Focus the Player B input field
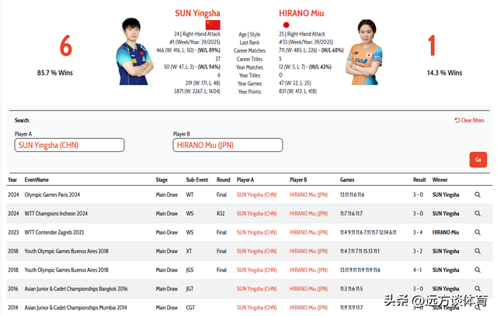The width and height of the screenshot is (497, 316). pos(228,145)
